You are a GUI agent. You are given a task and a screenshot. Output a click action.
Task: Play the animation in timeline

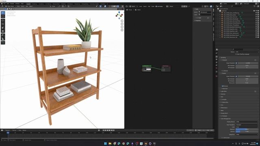coord(109,130)
